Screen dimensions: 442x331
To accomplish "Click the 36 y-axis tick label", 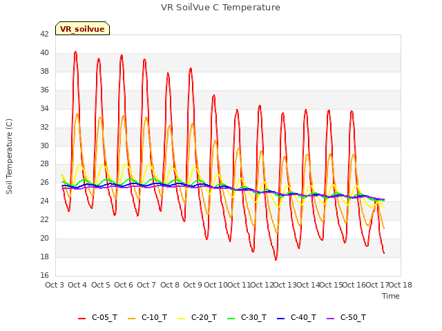I will tap(44, 90).
